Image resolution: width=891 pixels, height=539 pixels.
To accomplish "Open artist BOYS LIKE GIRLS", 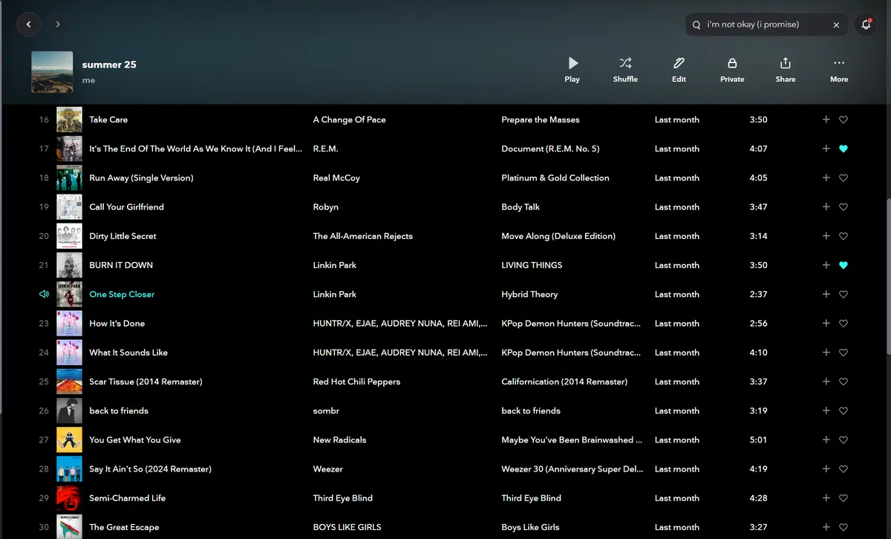I will point(347,527).
